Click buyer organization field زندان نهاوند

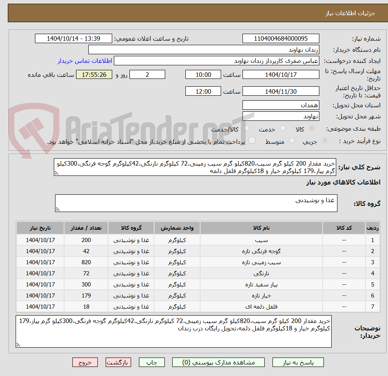203,50
